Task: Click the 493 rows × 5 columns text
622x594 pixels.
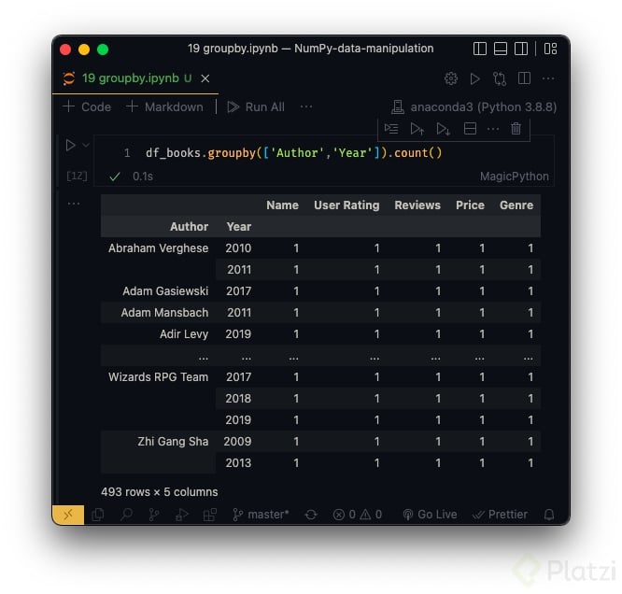Action: pos(159,492)
